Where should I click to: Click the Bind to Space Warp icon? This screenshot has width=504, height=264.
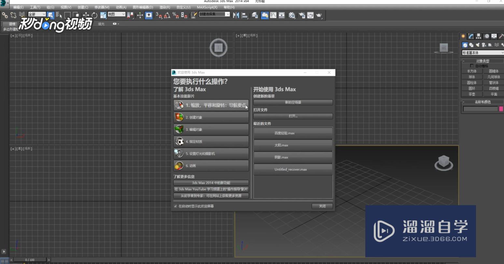tap(22, 15)
